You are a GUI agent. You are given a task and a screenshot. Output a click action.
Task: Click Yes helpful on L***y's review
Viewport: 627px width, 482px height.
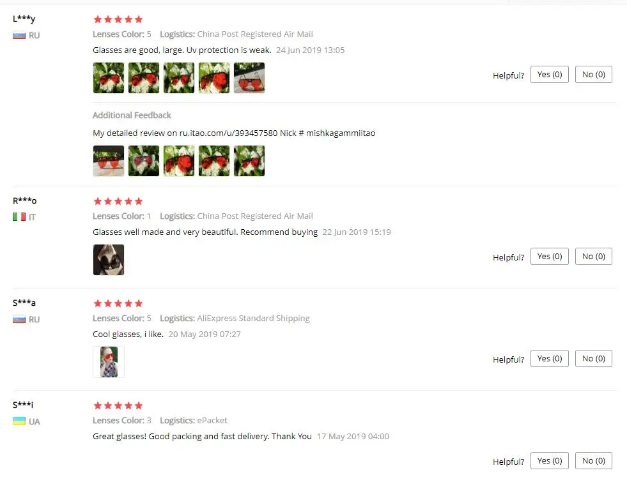point(550,75)
